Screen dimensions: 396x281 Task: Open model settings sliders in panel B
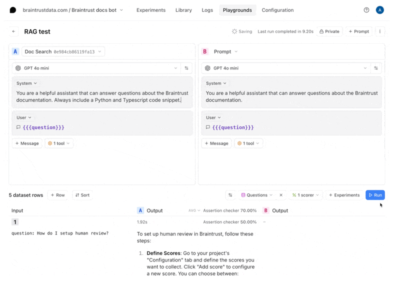click(x=376, y=68)
